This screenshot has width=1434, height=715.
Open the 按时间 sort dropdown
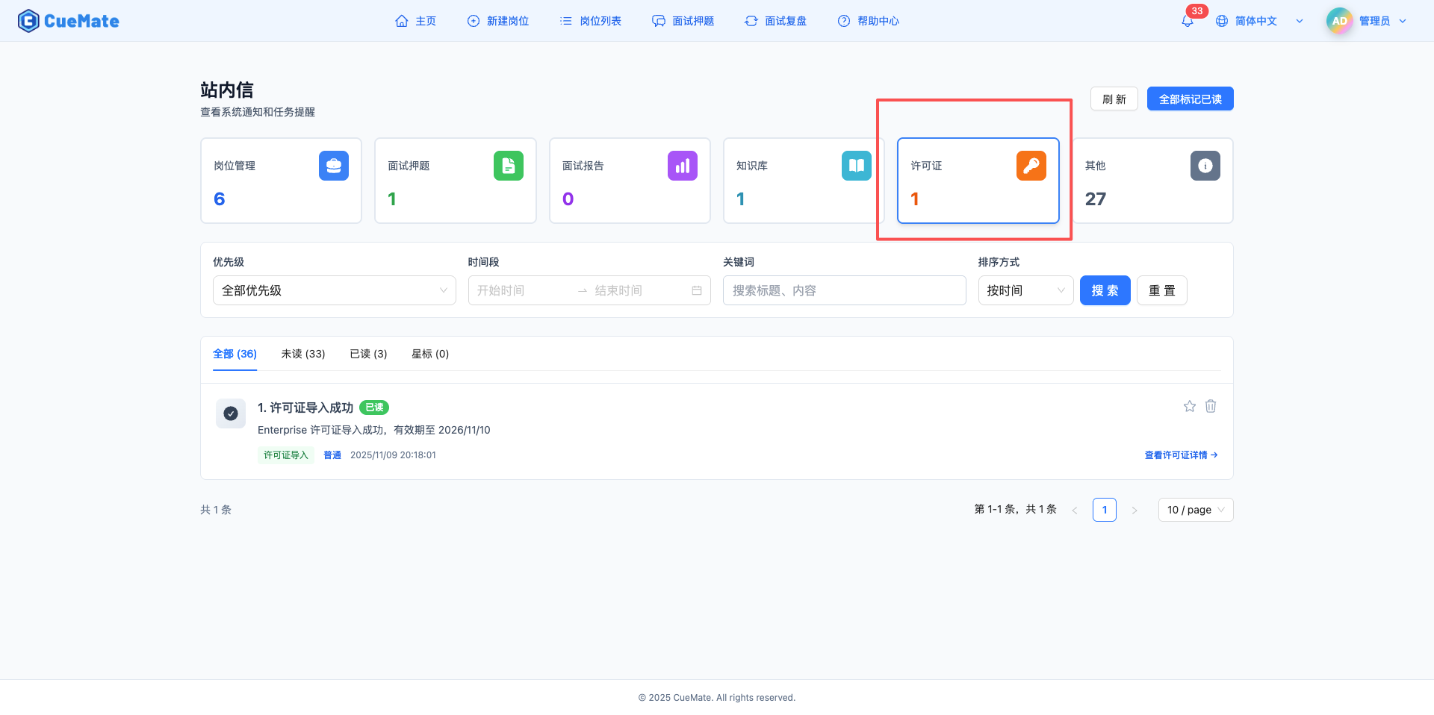coord(1025,290)
